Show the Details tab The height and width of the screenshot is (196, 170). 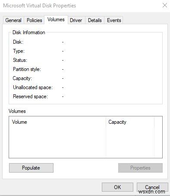pyautogui.click(x=95, y=20)
